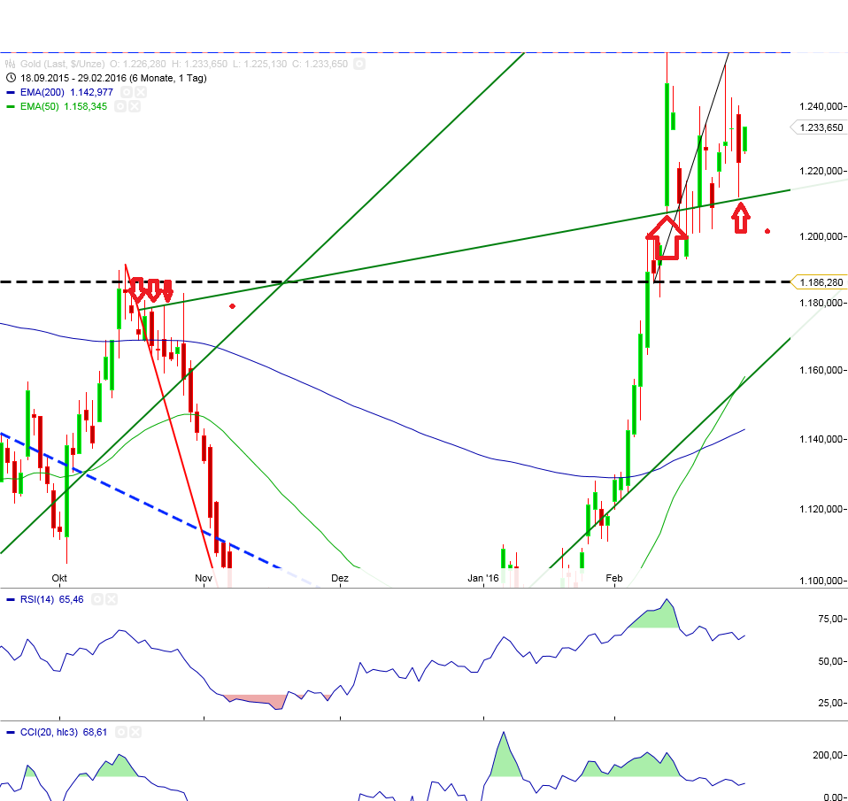Click the clock icon beside date range

tap(10, 78)
